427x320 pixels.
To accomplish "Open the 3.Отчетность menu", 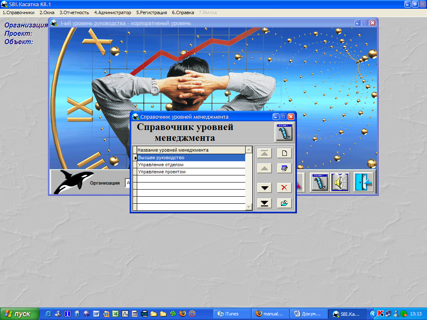I will [74, 12].
